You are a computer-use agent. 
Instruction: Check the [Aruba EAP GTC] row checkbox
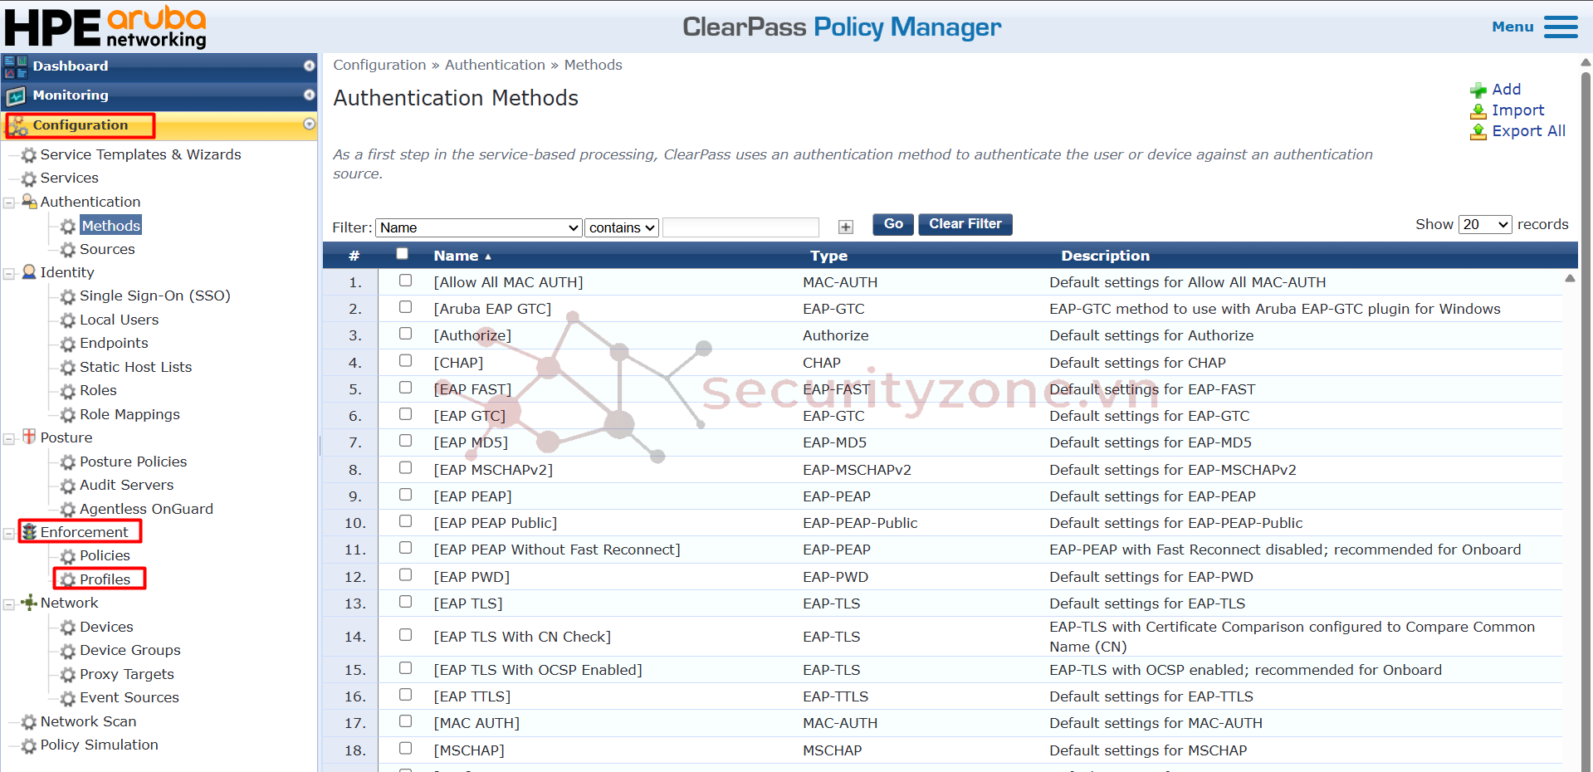pyautogui.click(x=405, y=307)
